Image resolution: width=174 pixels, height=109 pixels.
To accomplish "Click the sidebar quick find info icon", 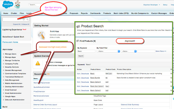I will (x=24, y=19).
